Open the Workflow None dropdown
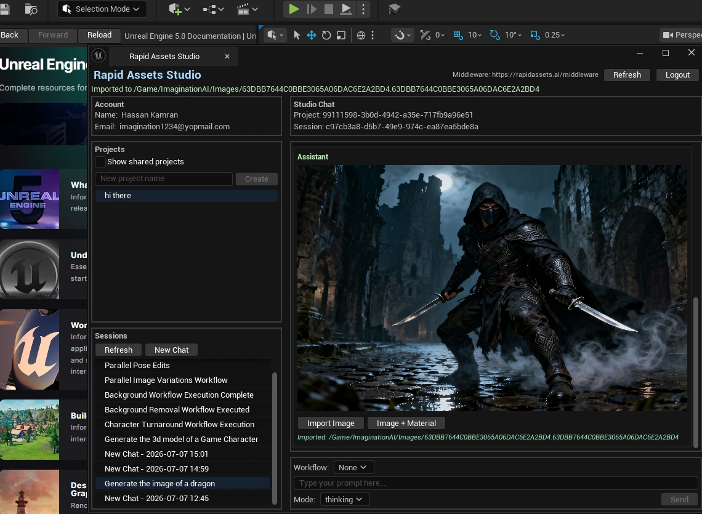The height and width of the screenshot is (514, 702). pos(353,467)
